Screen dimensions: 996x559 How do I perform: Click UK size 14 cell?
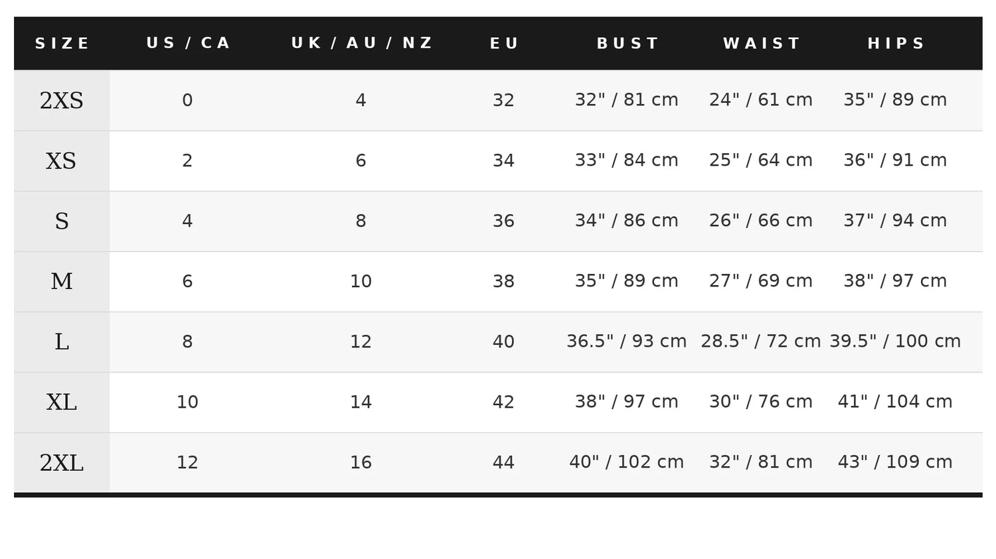[361, 402]
